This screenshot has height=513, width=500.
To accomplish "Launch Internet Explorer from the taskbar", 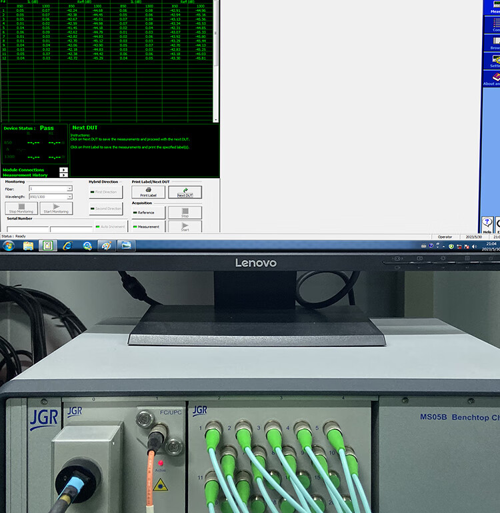I will [x=67, y=245].
